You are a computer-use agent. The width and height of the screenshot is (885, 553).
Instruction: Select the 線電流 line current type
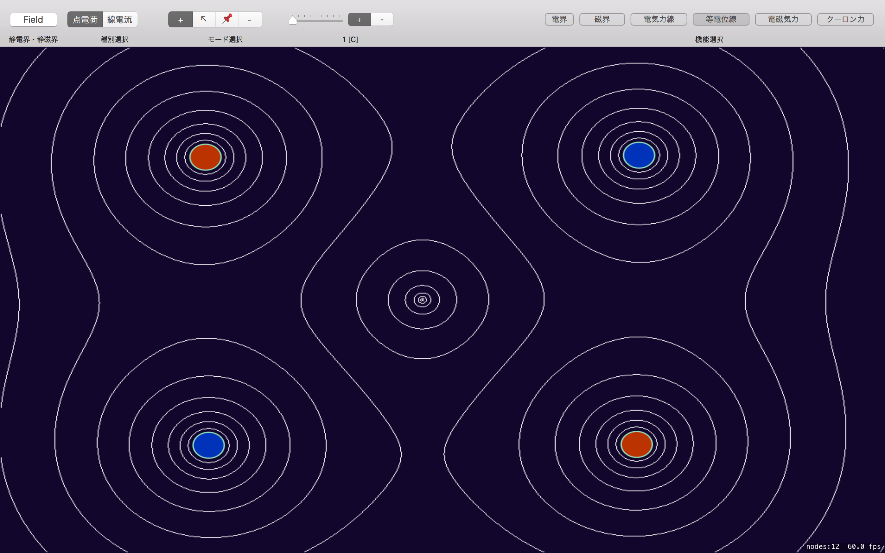point(120,19)
